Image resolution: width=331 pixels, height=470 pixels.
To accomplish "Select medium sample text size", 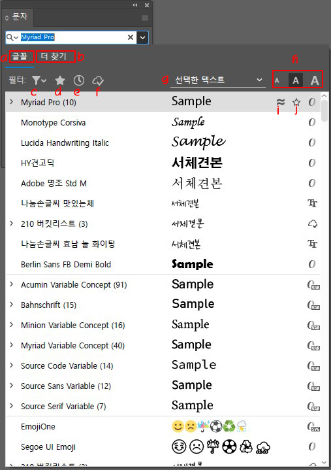I will click(296, 80).
